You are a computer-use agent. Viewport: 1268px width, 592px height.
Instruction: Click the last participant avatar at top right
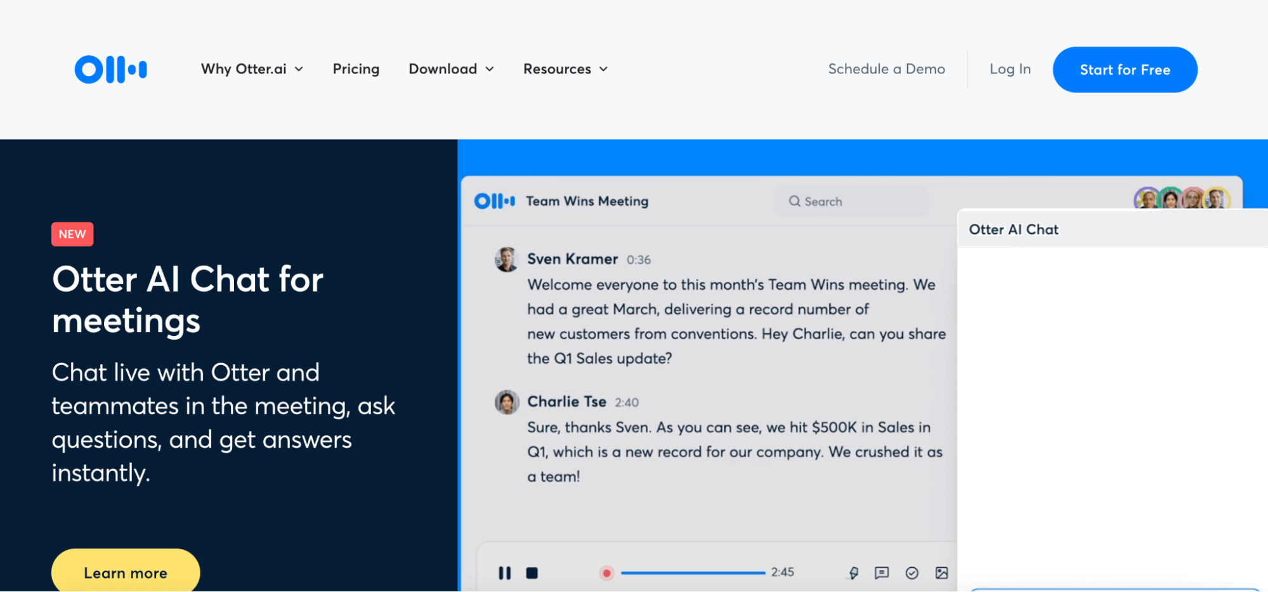pos(1216,199)
